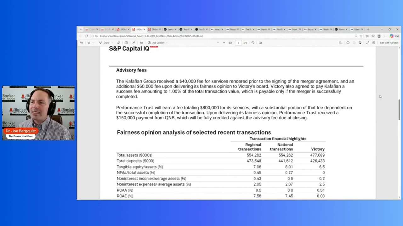Click the Total assets ($000s) row label
Image resolution: width=403 pixels, height=226 pixels.
click(134, 155)
